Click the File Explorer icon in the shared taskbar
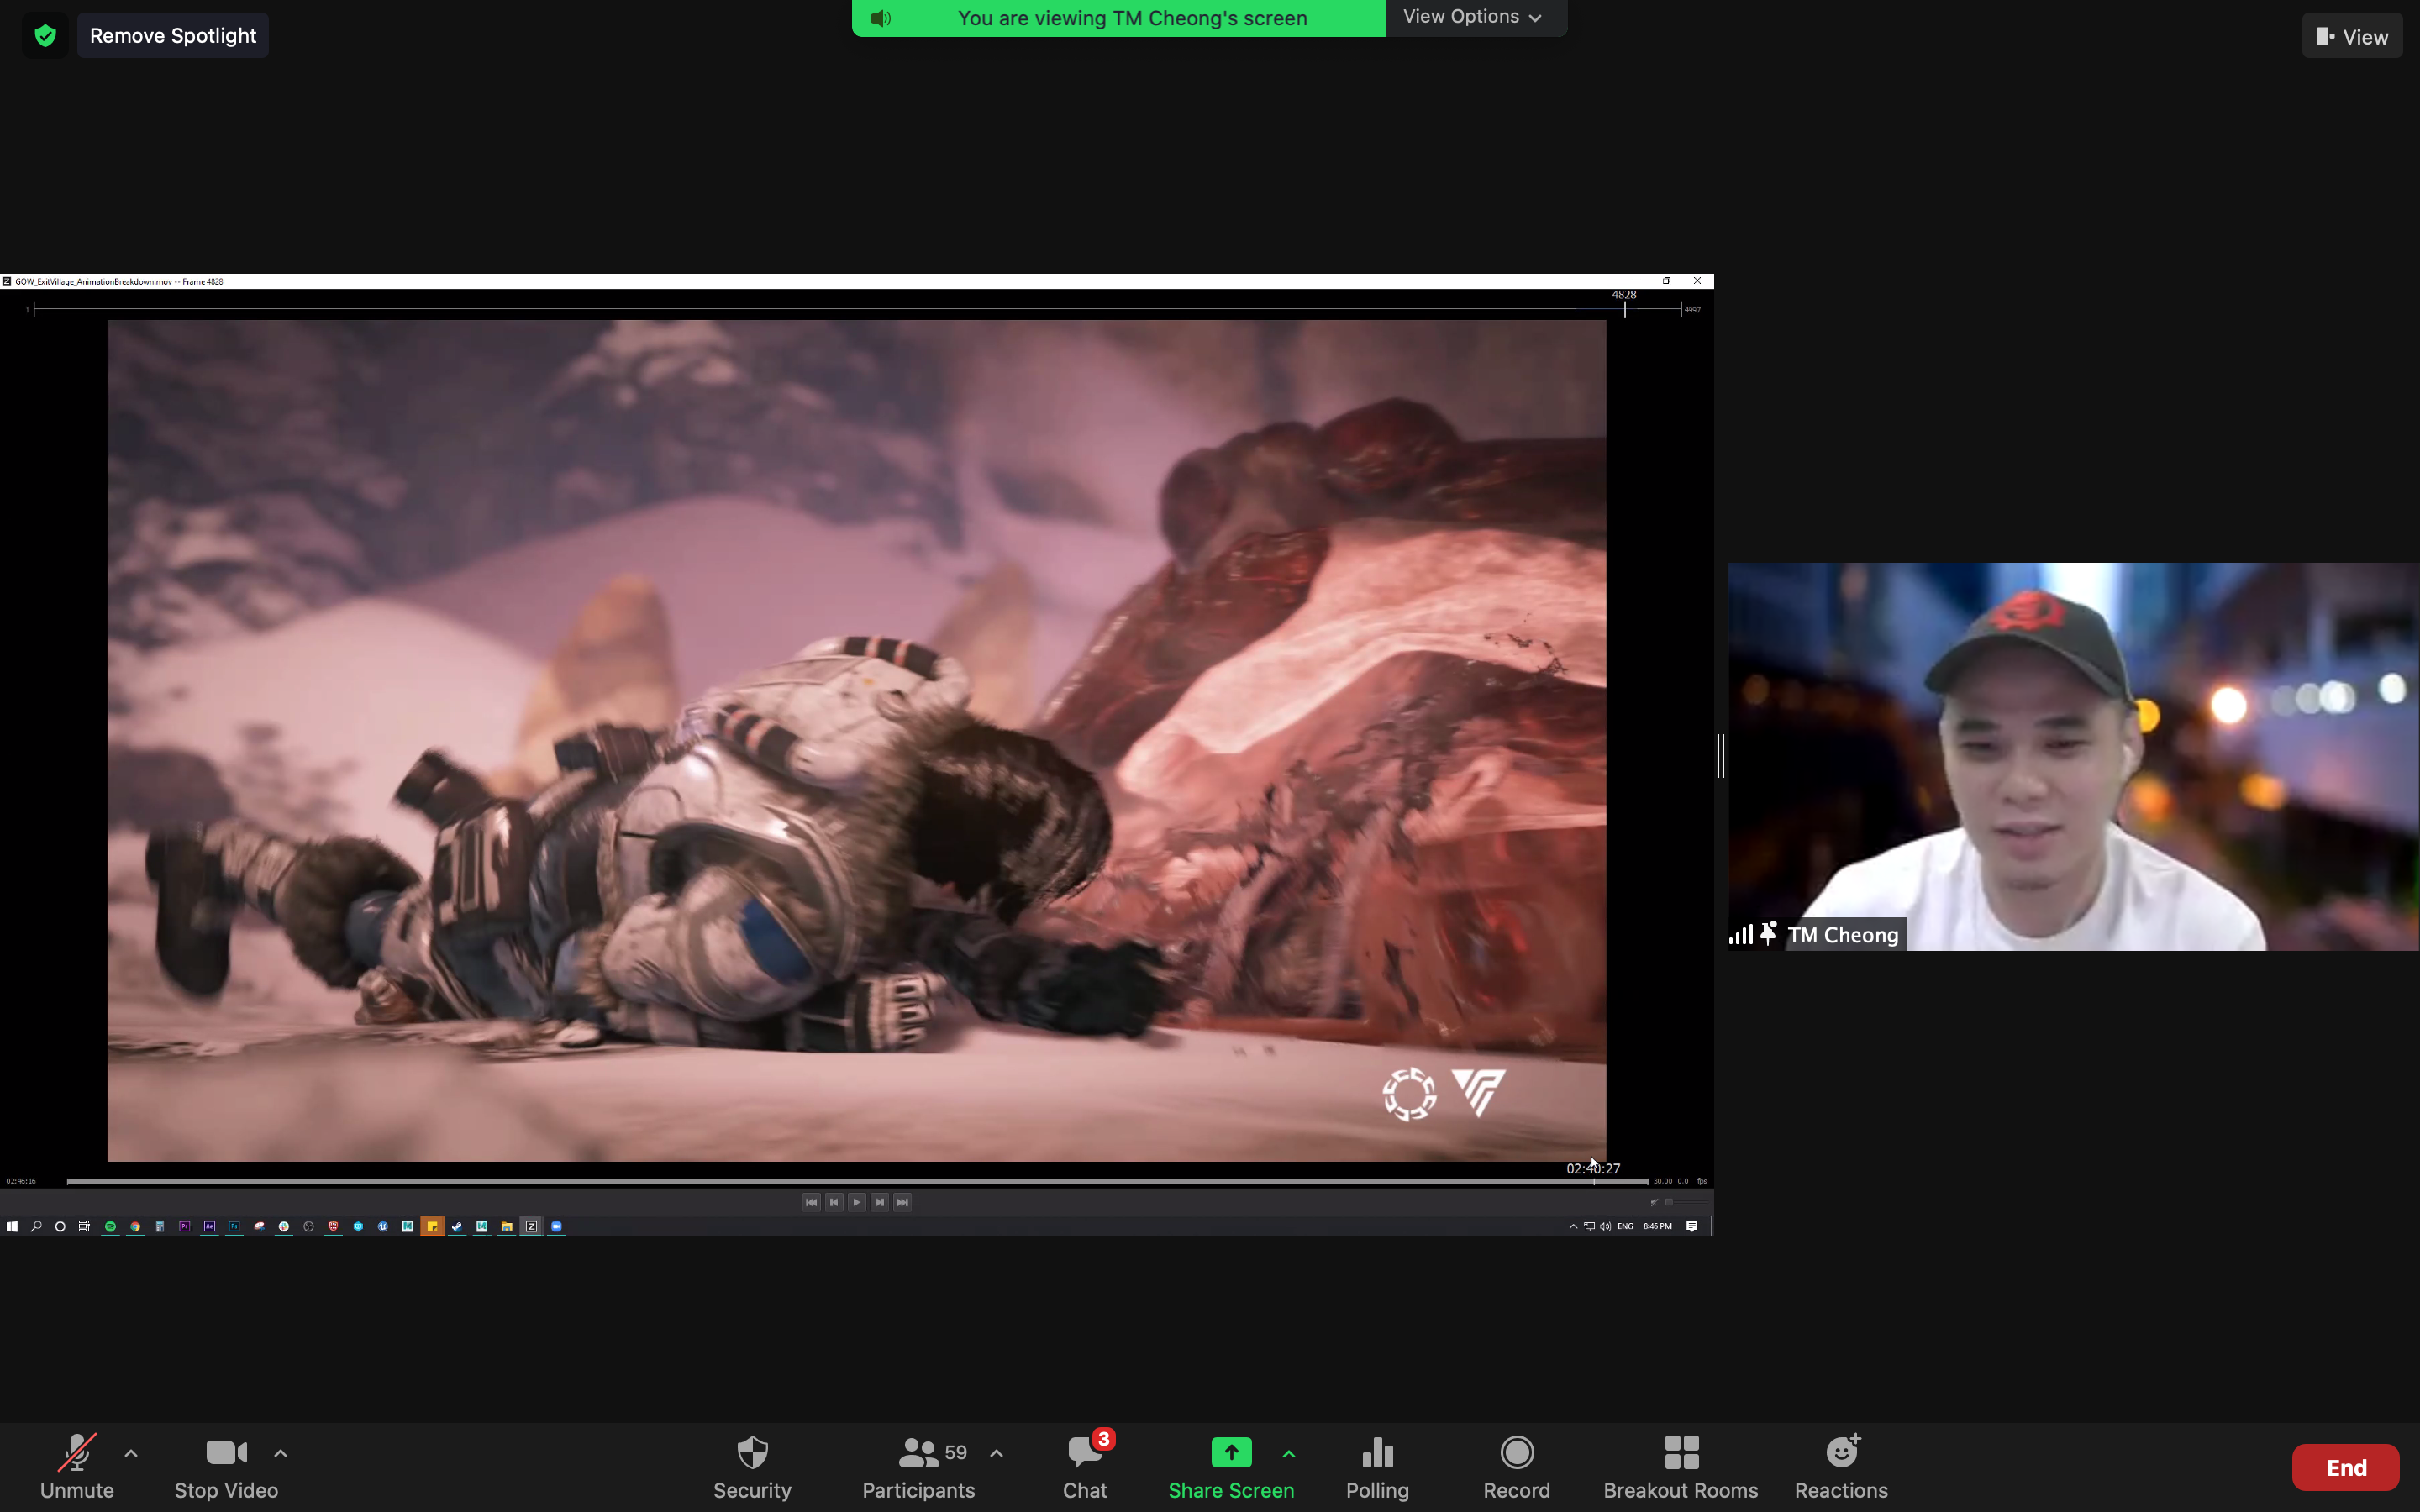The width and height of the screenshot is (2420, 1512). (507, 1227)
